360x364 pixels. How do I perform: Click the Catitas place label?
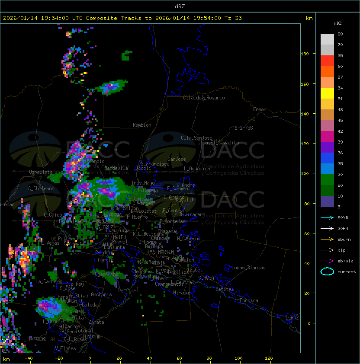click(225, 289)
